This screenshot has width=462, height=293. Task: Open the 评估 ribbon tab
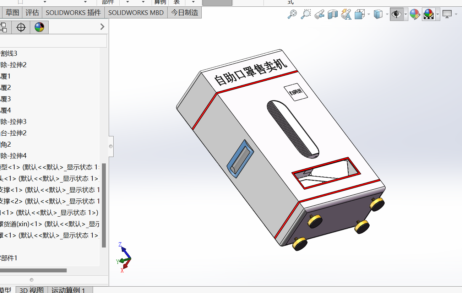[32, 13]
